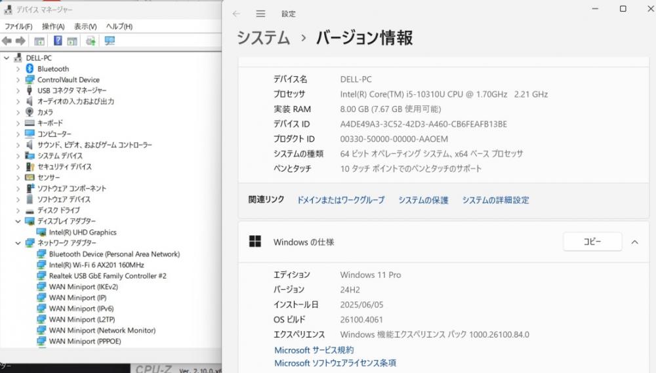
Task: Open the ヘルプ(H) menu
Action: [x=119, y=26]
